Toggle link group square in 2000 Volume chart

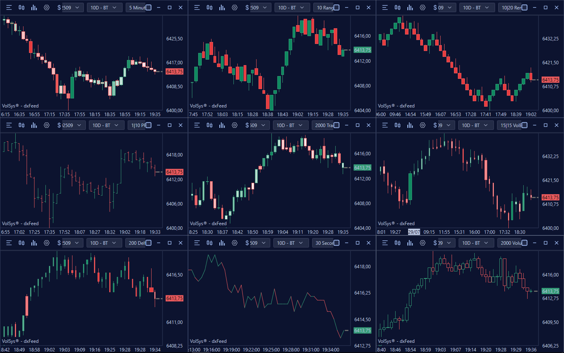click(524, 243)
